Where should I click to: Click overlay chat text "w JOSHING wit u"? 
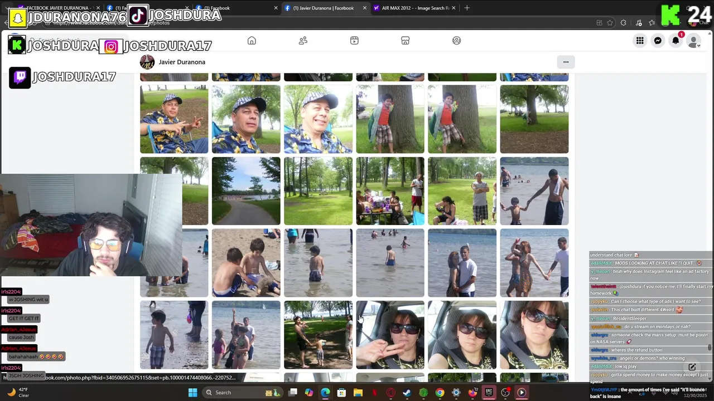(28, 300)
